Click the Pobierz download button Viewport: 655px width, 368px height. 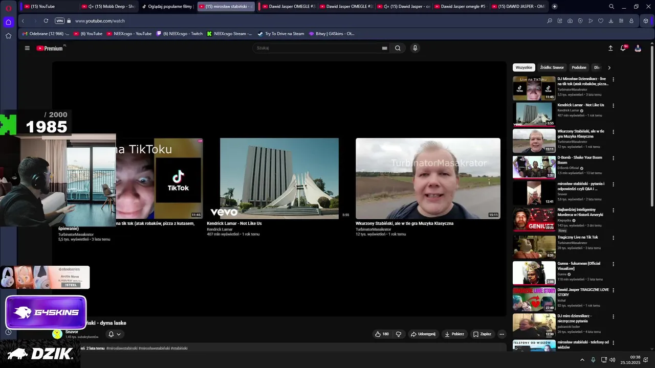click(454, 334)
